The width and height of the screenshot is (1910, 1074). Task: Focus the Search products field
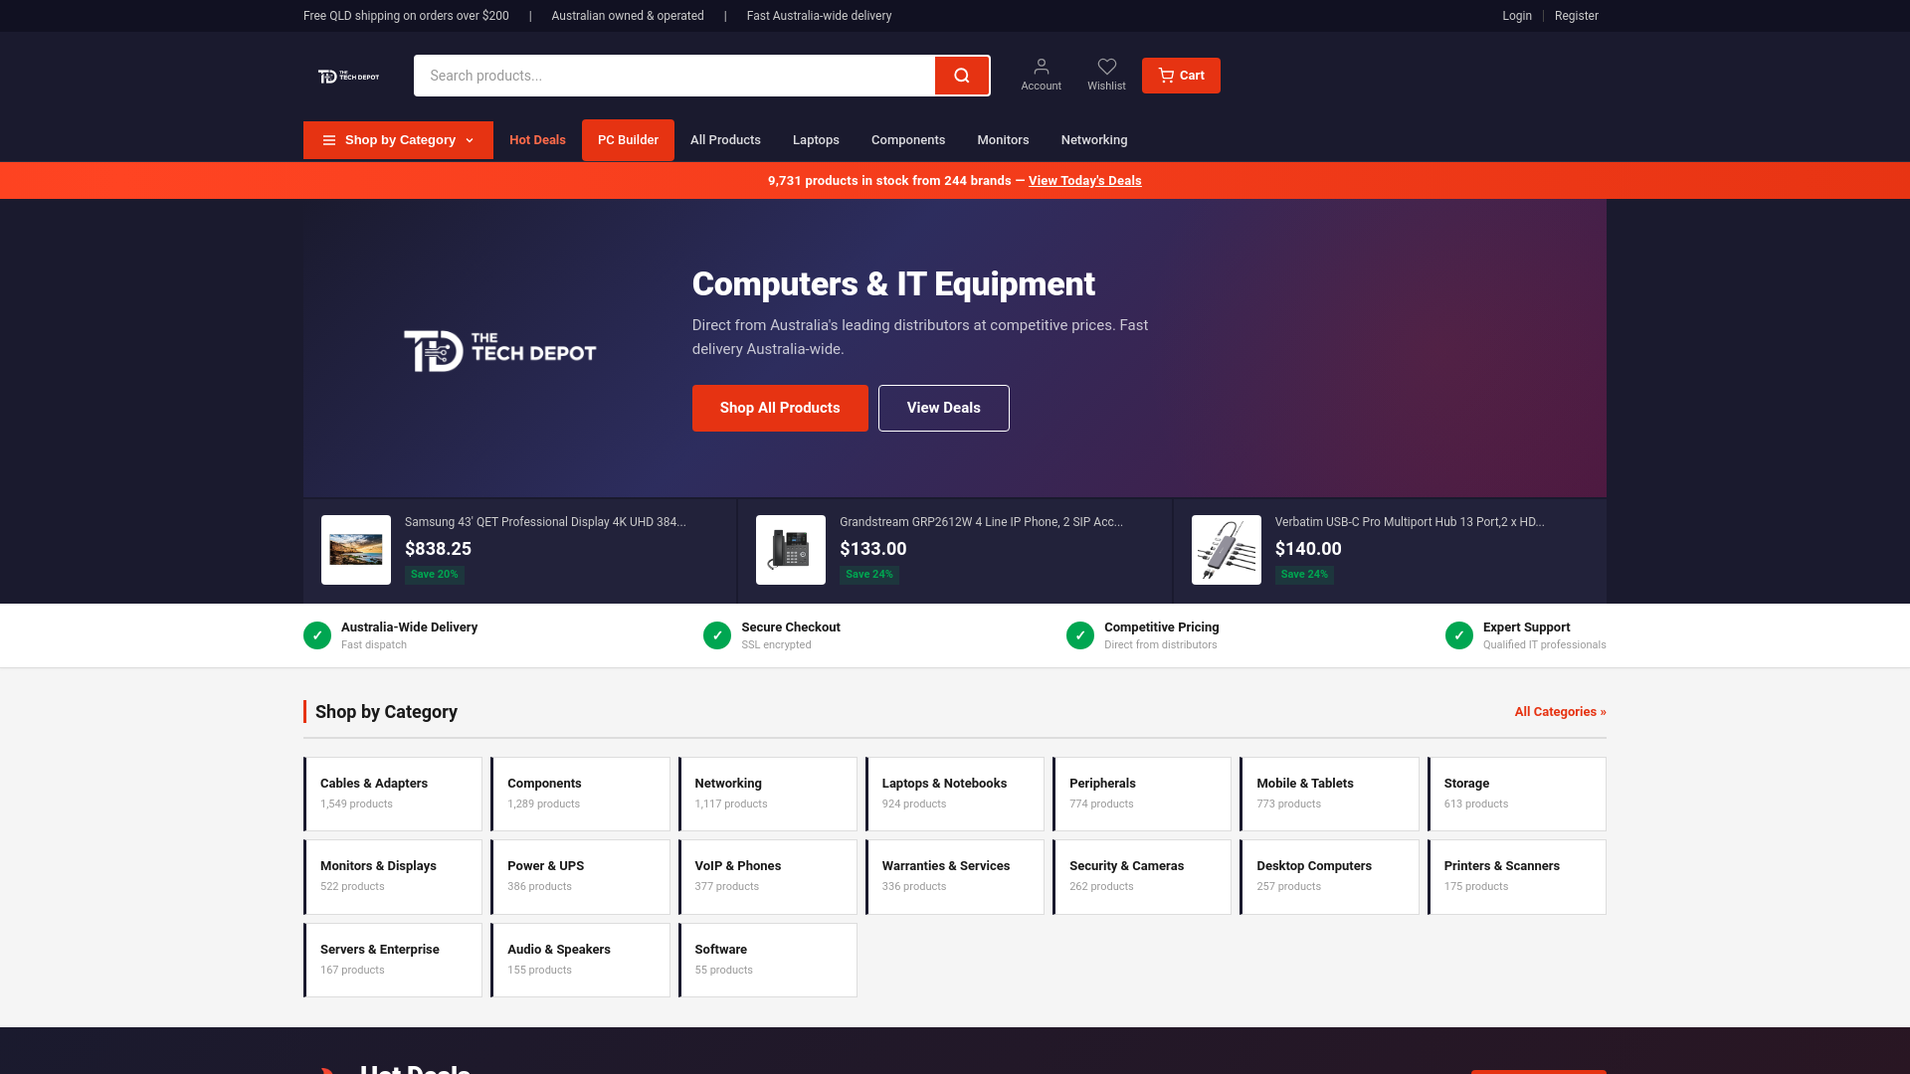point(674,76)
